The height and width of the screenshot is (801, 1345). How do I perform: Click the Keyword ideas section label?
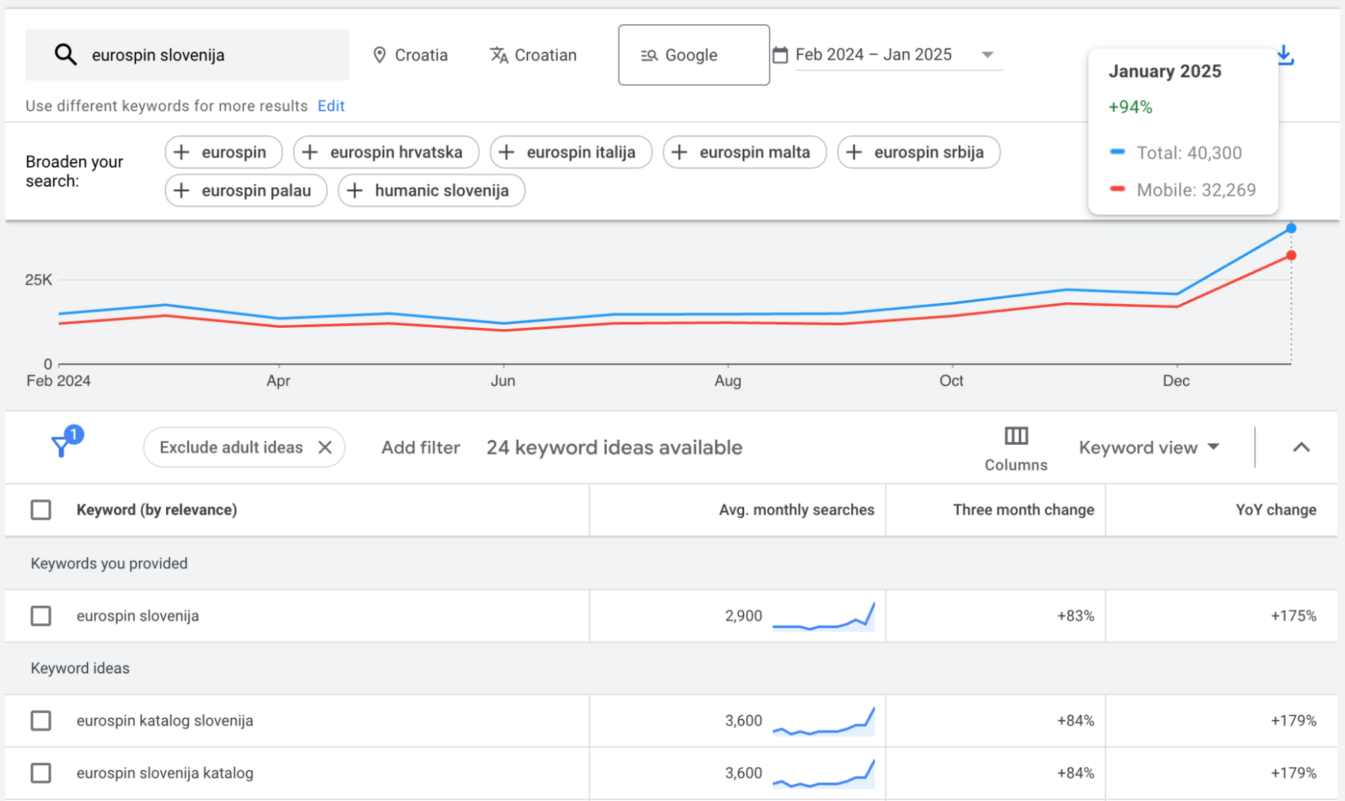coord(80,668)
